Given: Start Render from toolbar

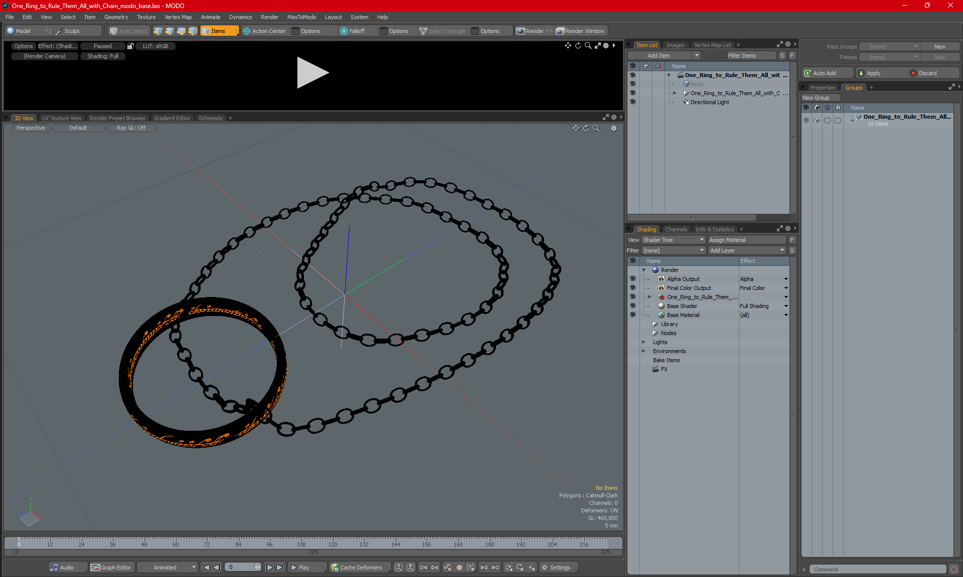Looking at the screenshot, I should point(534,31).
